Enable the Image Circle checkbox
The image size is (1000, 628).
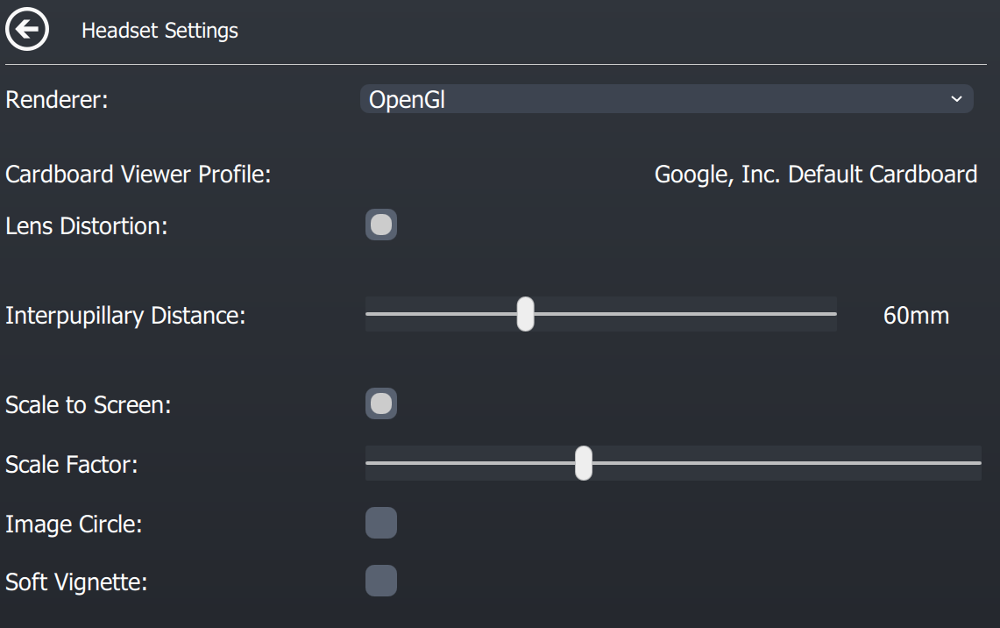pos(381,524)
